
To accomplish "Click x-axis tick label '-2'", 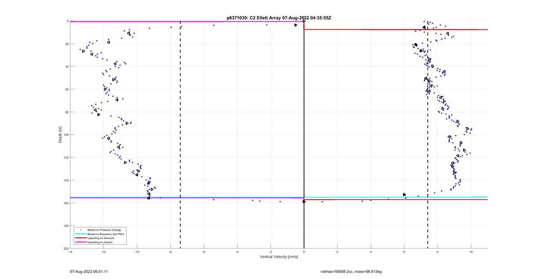I will coord(270,252).
